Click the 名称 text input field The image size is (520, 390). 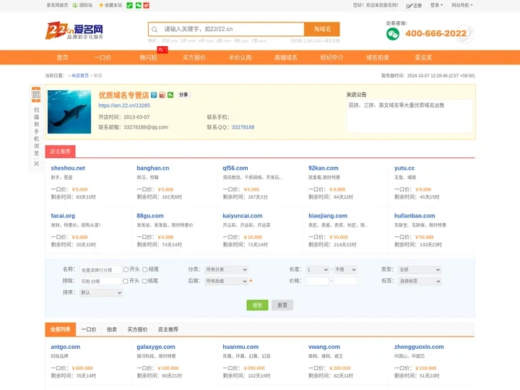pos(100,270)
